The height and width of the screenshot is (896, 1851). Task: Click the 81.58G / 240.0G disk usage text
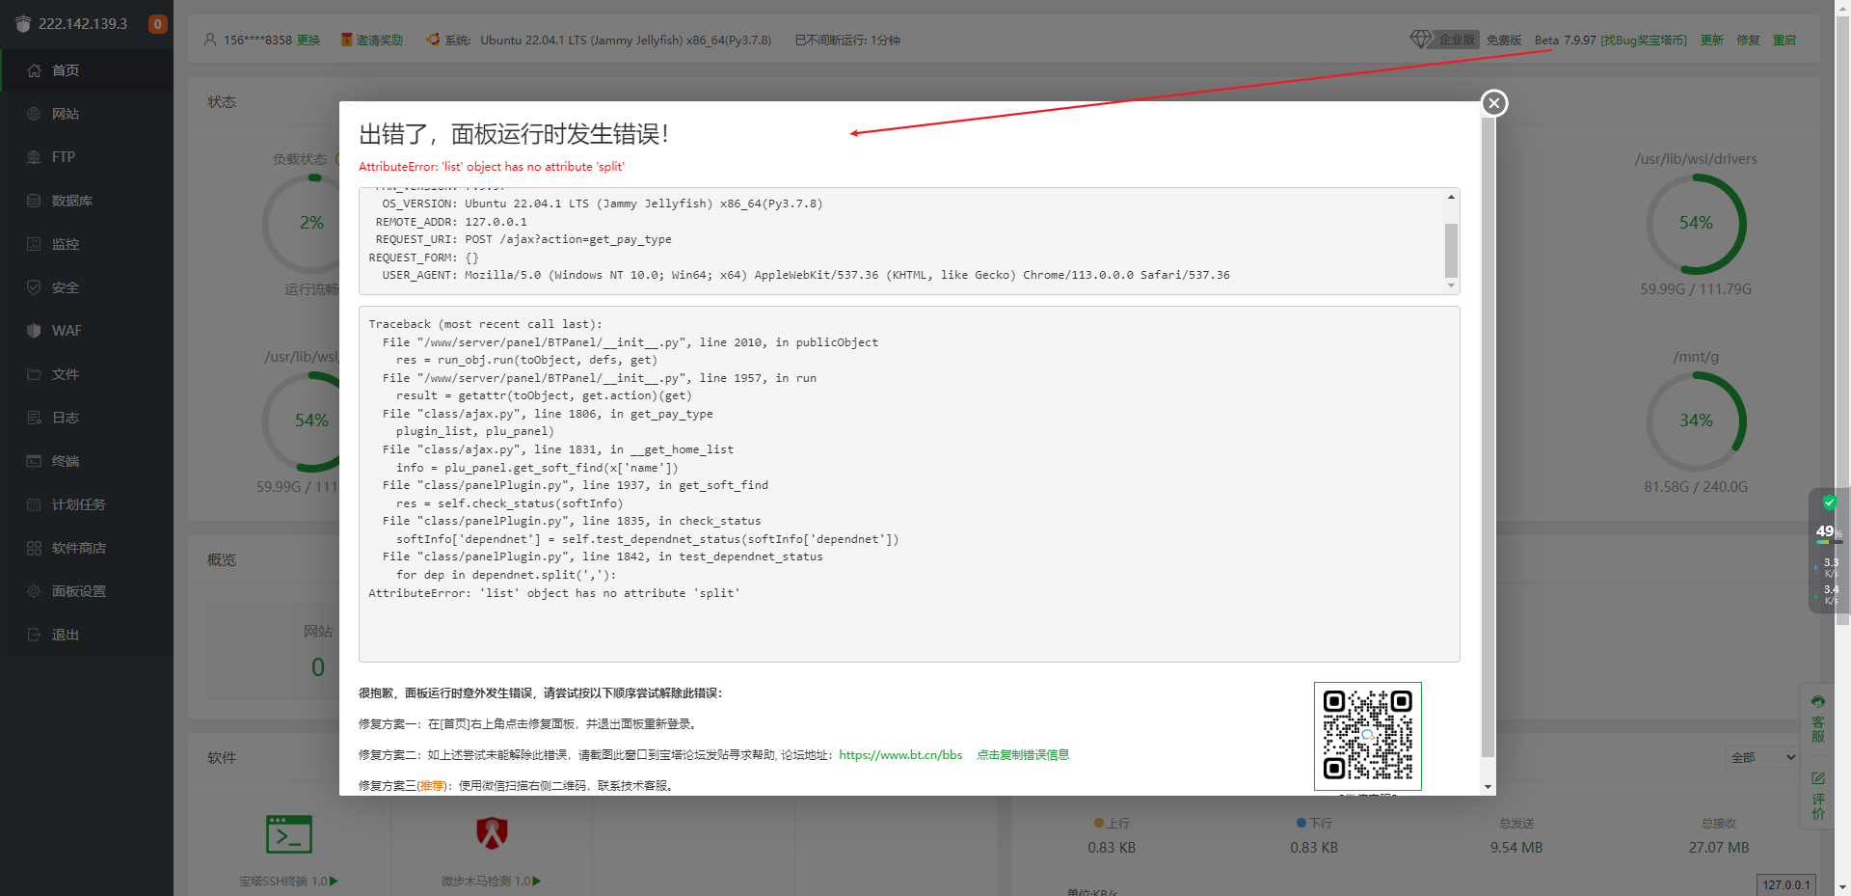click(x=1696, y=487)
